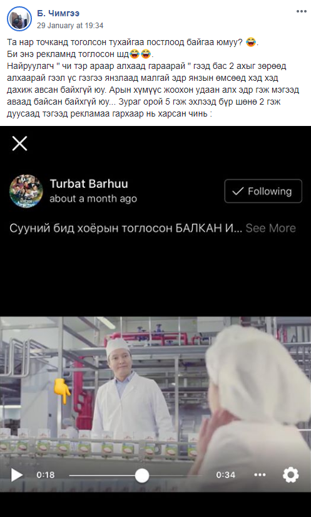
Task: Open Б. Чимгээ profile name link
Action: click(58, 14)
